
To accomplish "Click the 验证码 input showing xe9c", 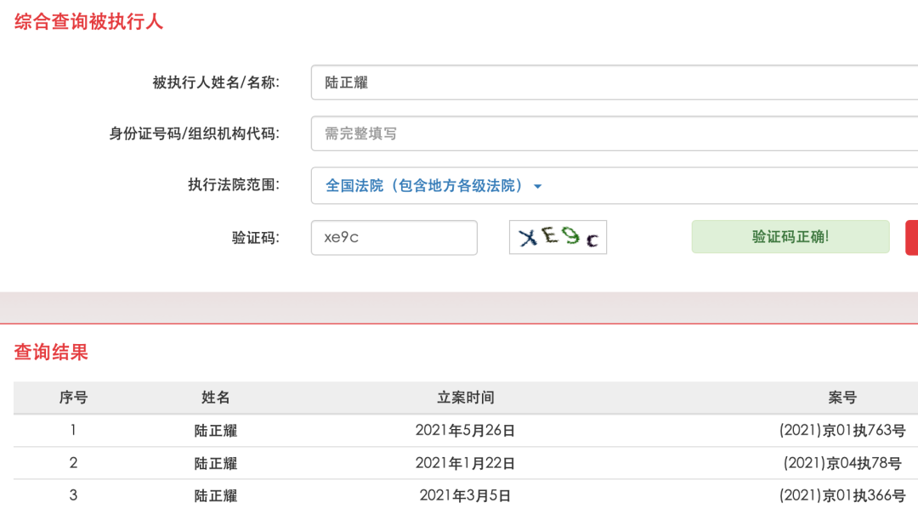I will click(x=394, y=237).
